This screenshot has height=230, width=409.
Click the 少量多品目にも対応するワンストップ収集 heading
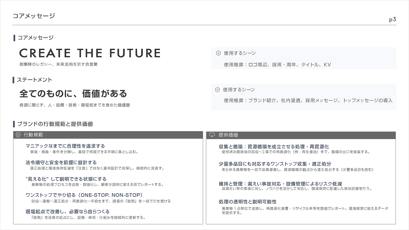pos(275,164)
